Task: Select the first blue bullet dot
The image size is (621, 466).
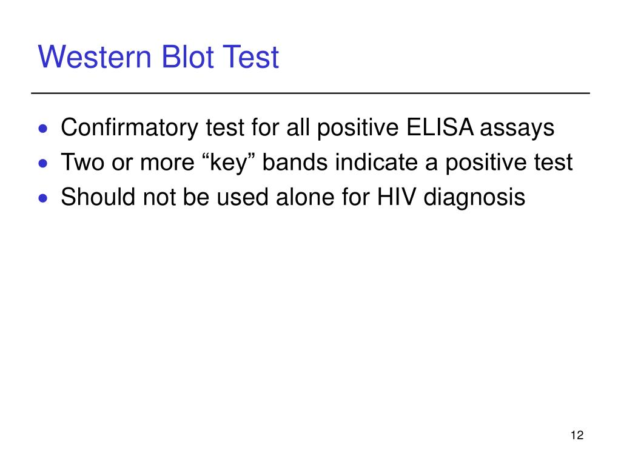Action: click(x=43, y=129)
